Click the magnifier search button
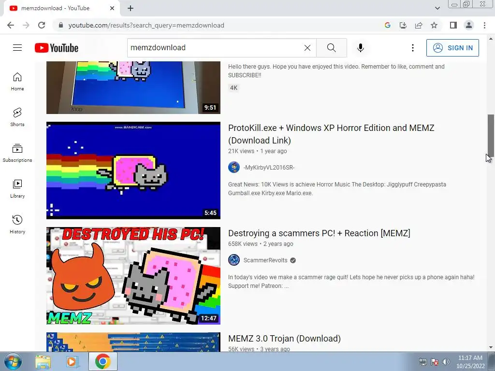495x371 pixels. point(332,48)
